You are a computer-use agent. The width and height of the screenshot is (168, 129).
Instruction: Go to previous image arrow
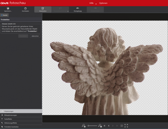coord(109,126)
